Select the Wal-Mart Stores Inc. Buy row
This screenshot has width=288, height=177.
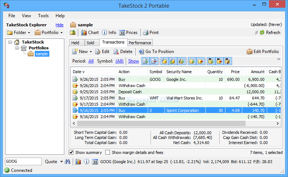(176, 98)
